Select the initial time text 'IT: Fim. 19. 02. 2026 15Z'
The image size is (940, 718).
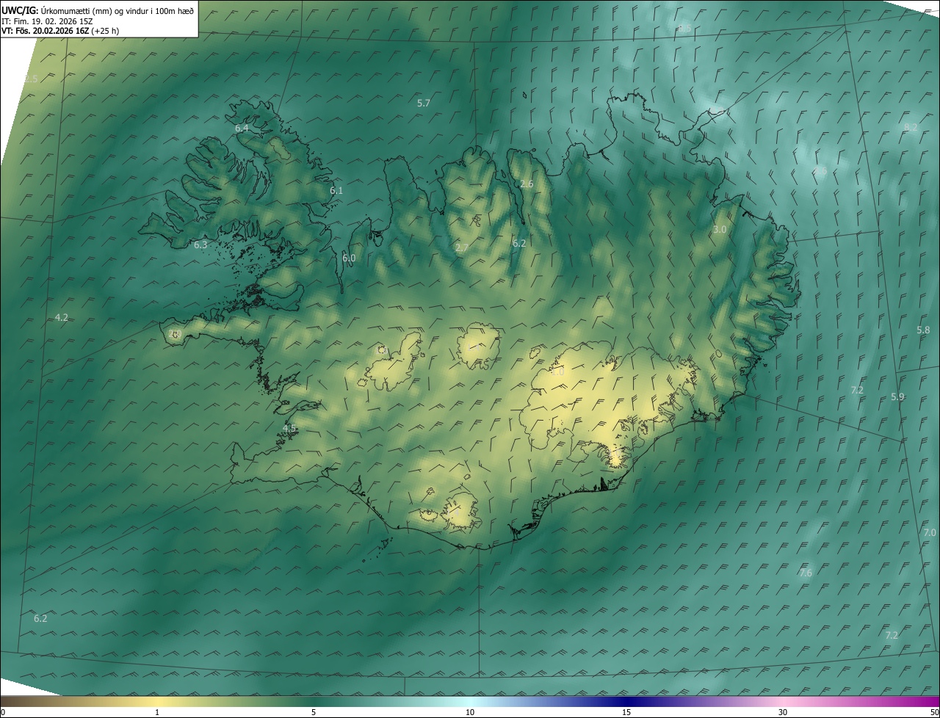point(47,21)
